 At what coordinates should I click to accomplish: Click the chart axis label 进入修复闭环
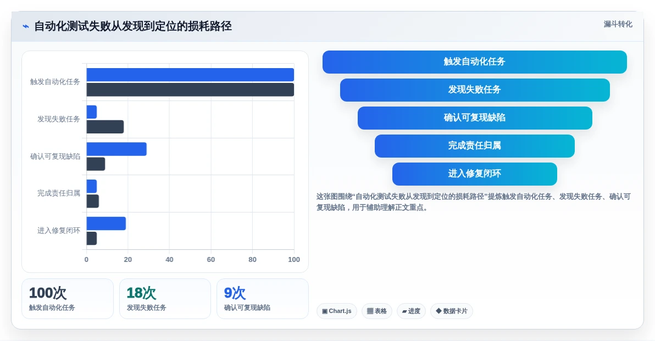58,231
